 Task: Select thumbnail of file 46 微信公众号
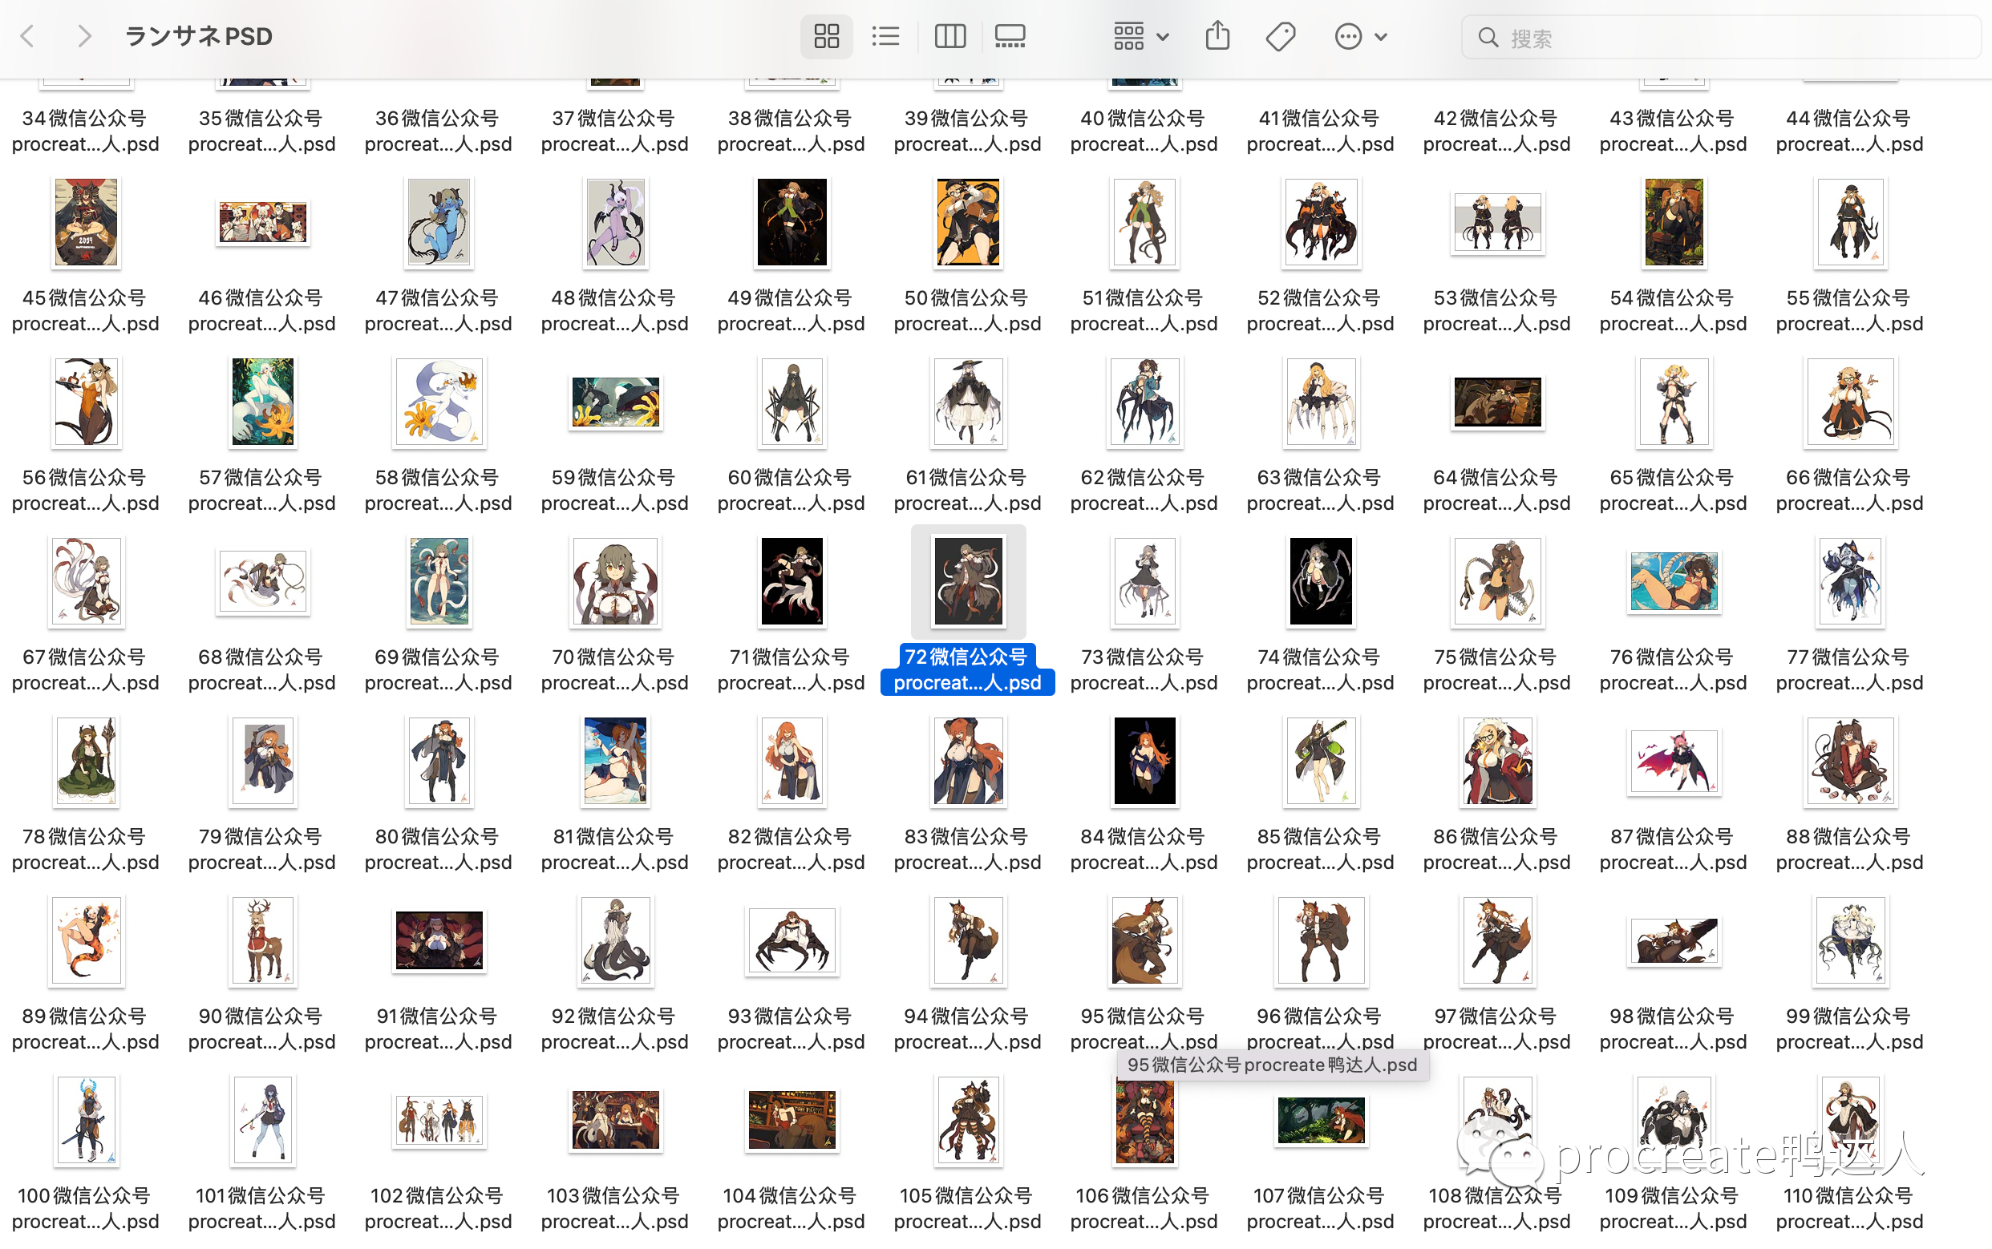tap(263, 222)
